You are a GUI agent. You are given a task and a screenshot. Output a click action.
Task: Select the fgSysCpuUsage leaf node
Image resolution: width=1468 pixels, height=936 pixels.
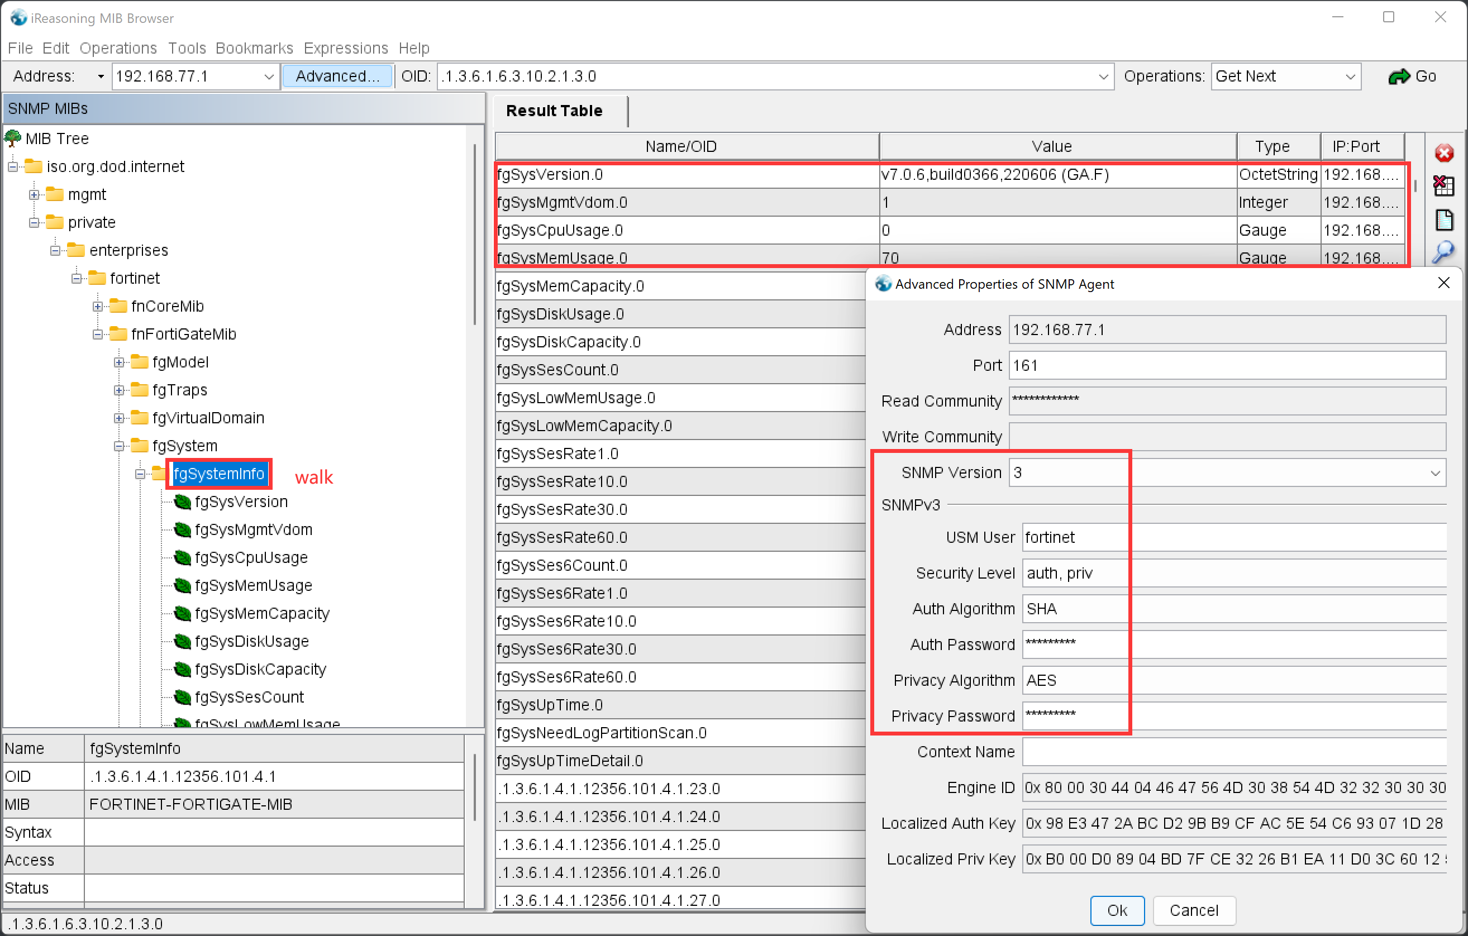click(251, 557)
